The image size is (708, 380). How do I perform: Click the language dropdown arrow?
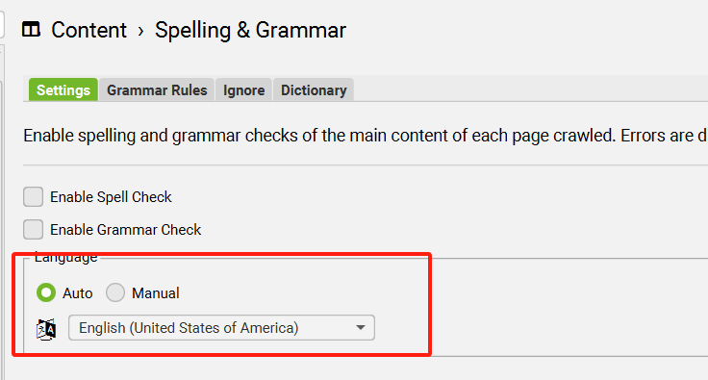361,328
